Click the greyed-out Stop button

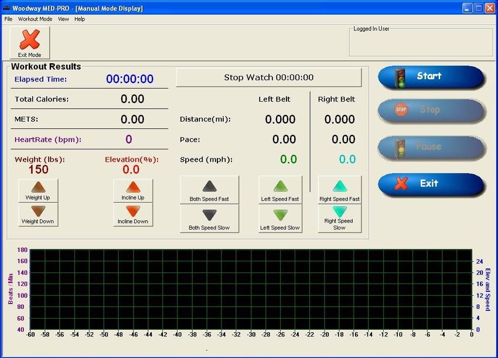(x=431, y=110)
